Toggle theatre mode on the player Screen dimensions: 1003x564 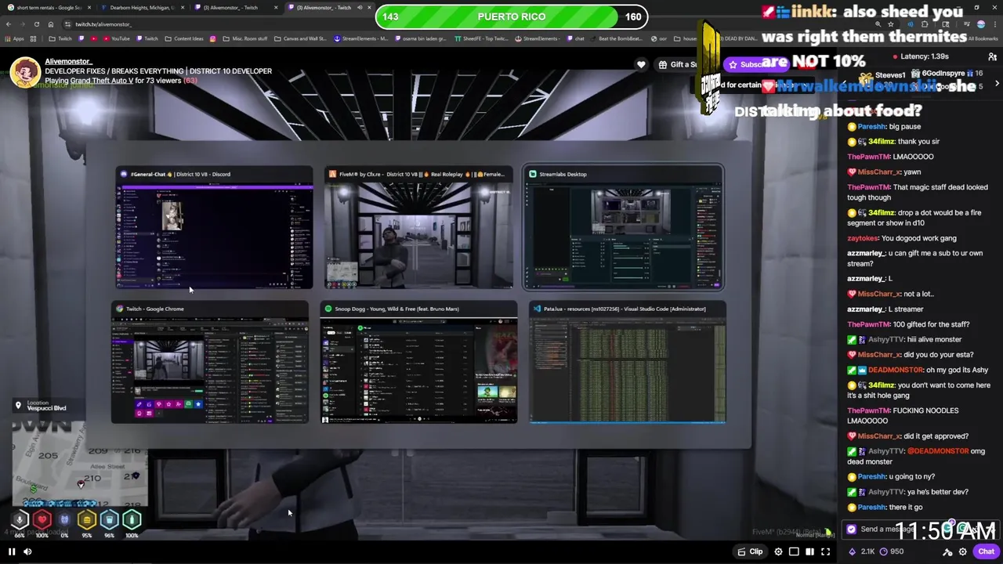tap(794, 551)
